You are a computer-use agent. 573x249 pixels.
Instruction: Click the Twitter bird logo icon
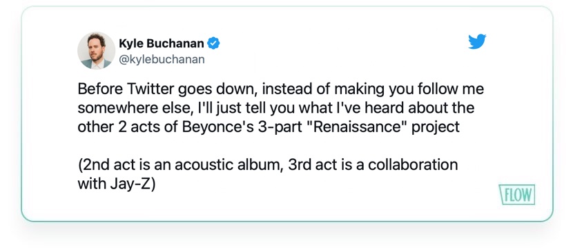tap(477, 42)
